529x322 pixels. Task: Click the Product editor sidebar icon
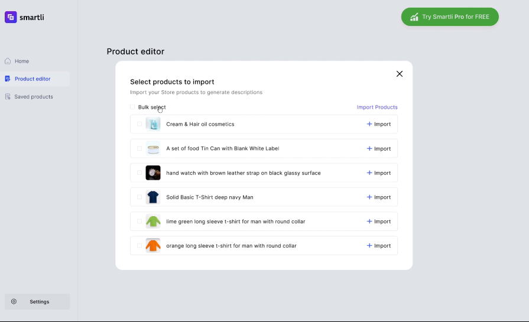click(x=8, y=79)
